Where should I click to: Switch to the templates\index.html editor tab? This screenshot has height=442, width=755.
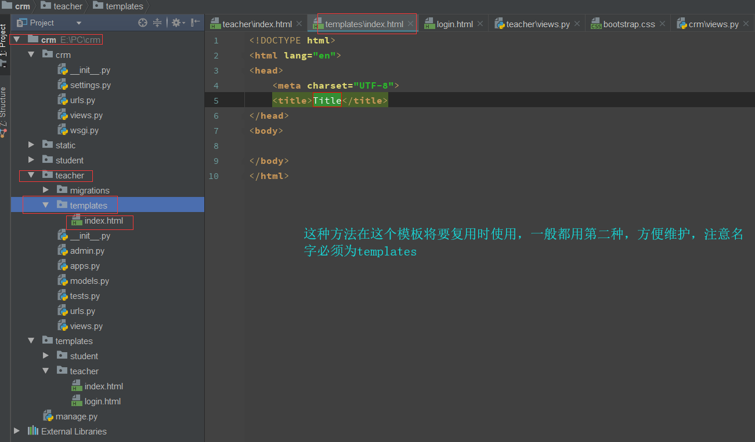click(x=364, y=24)
